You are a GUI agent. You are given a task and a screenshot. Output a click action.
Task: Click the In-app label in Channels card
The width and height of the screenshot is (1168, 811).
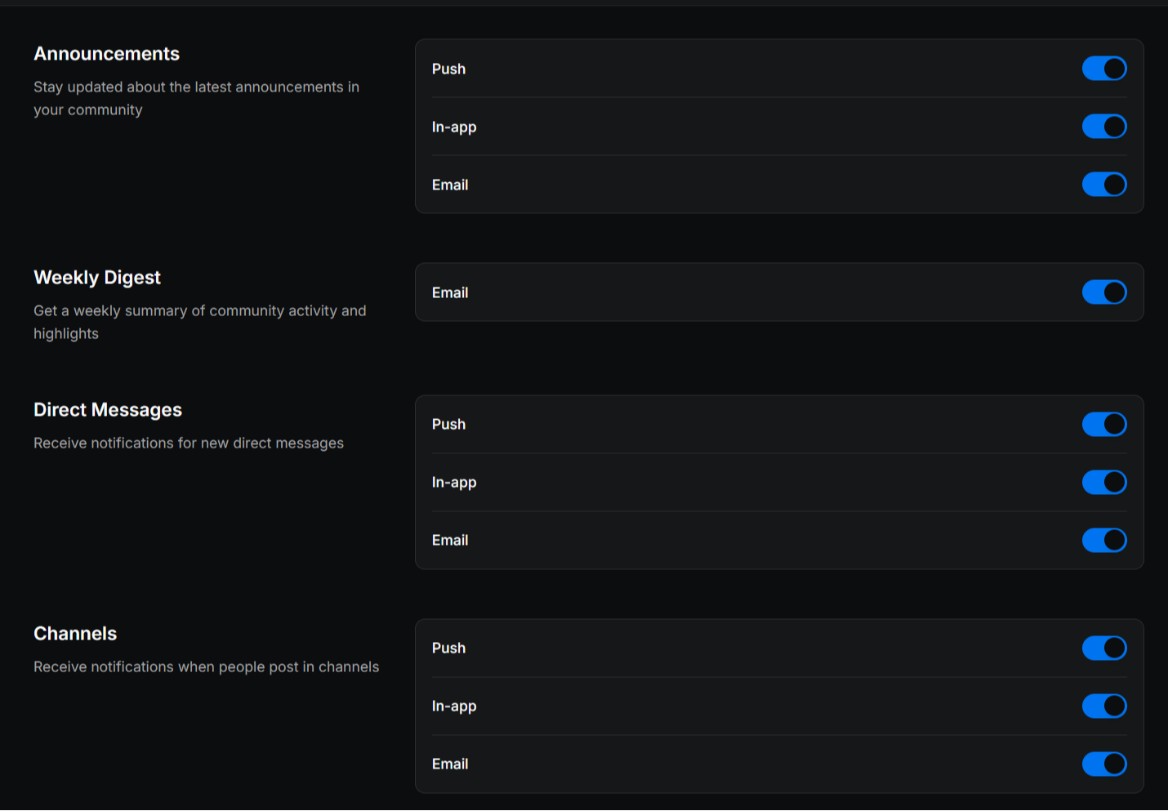pyautogui.click(x=454, y=706)
